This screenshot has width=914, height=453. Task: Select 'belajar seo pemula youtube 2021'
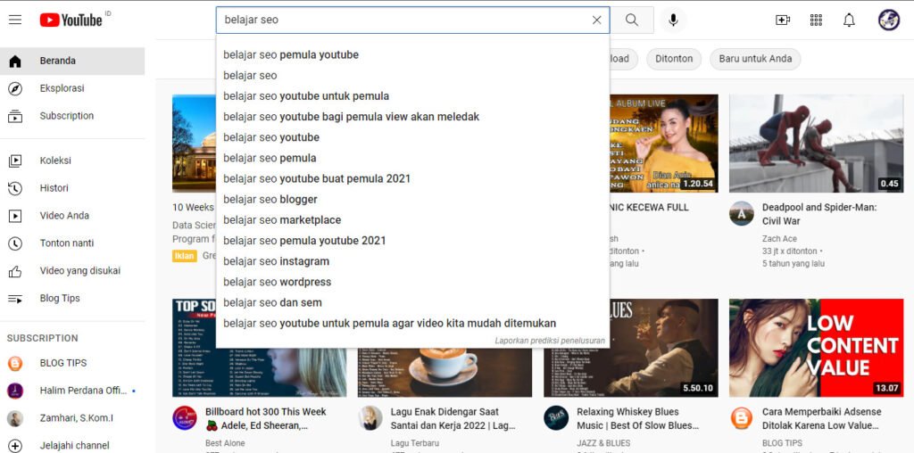(412, 241)
